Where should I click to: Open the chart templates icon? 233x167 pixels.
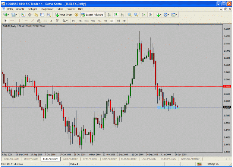[173, 15]
